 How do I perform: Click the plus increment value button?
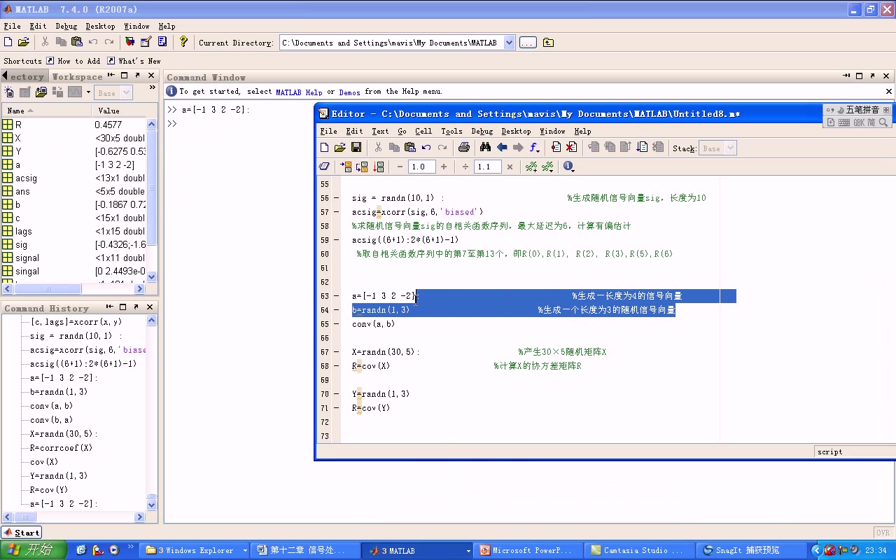444,167
